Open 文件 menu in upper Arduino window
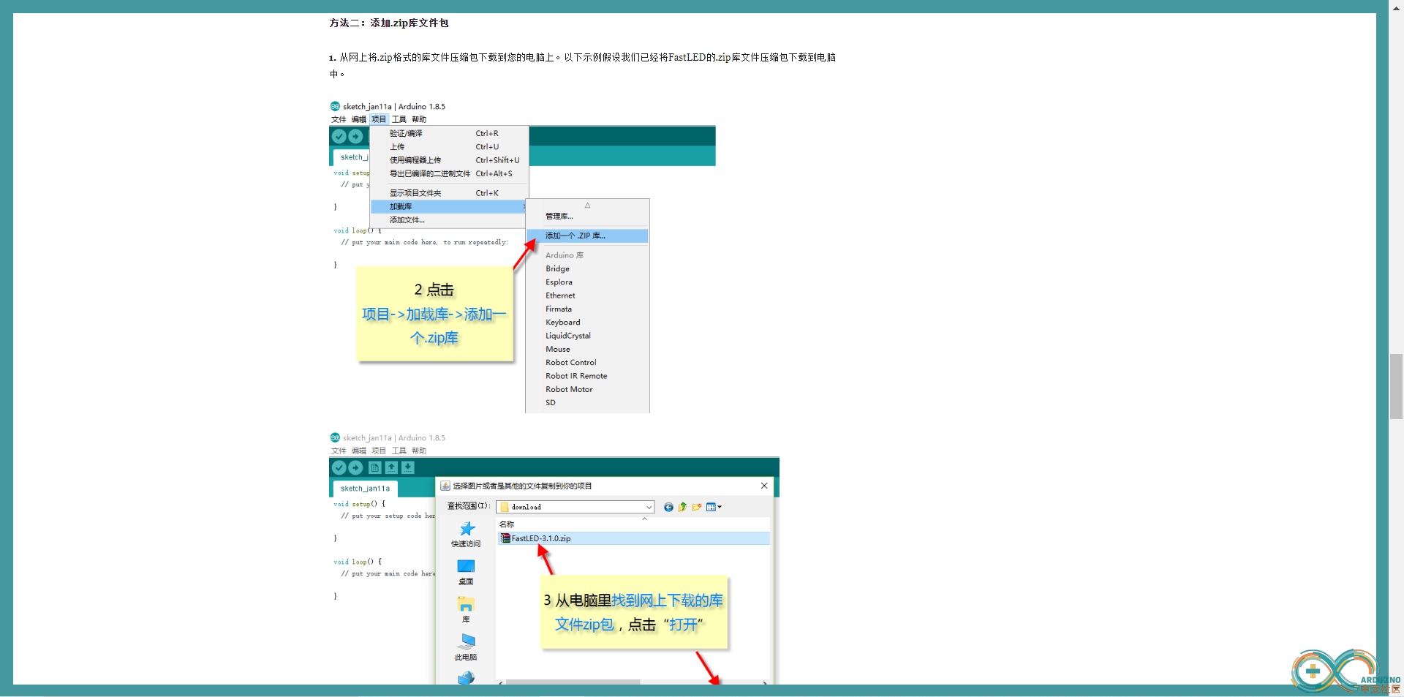1404x697 pixels. [339, 119]
